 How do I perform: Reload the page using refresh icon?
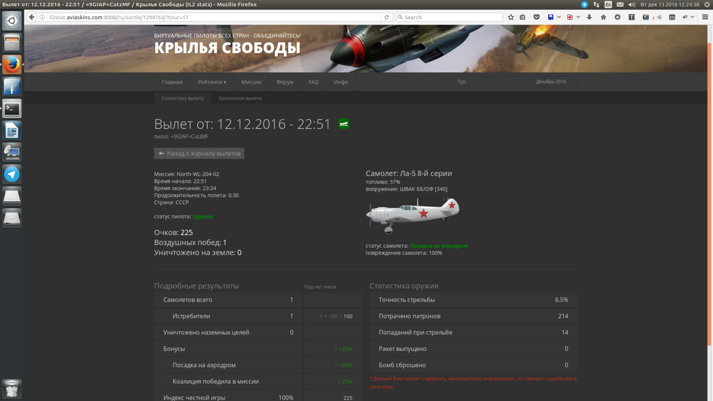tap(387, 17)
